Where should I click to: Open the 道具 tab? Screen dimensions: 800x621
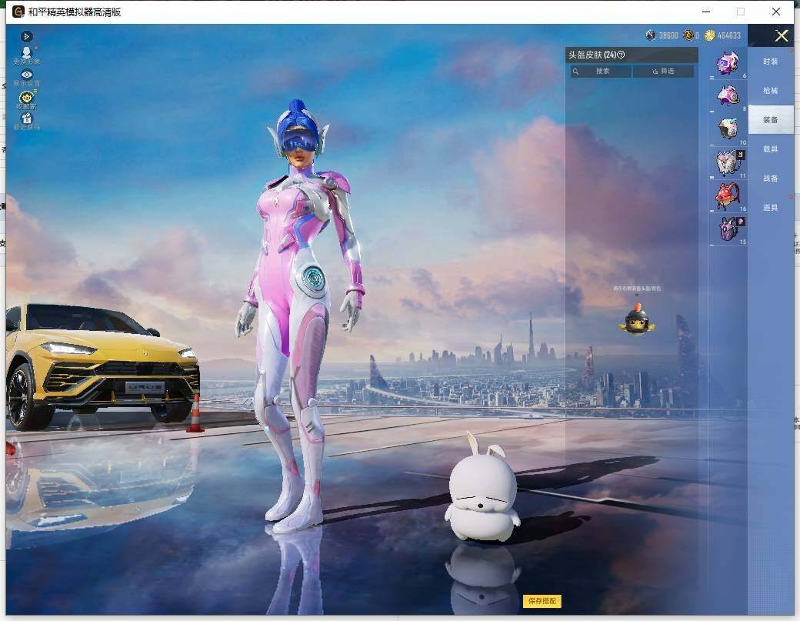[x=771, y=207]
